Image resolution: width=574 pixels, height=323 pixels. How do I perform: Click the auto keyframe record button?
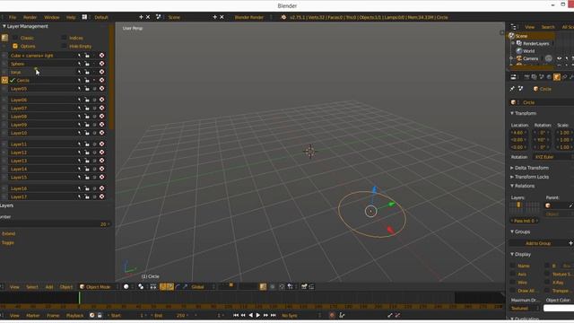coord(332,315)
